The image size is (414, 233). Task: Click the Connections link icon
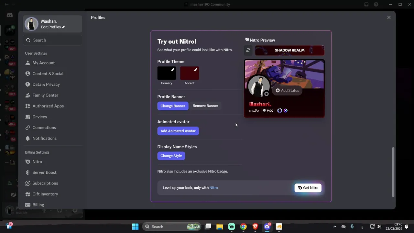click(28, 128)
